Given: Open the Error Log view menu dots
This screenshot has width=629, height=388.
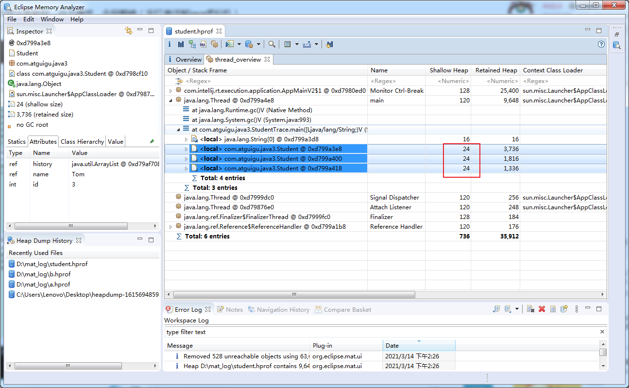Looking at the screenshot, I should pos(577,309).
